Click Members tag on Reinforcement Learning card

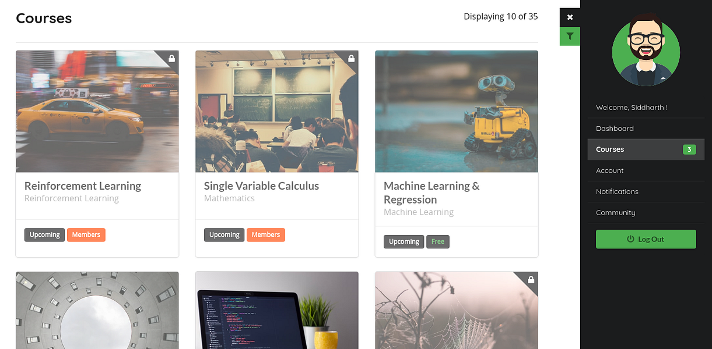[86, 234]
